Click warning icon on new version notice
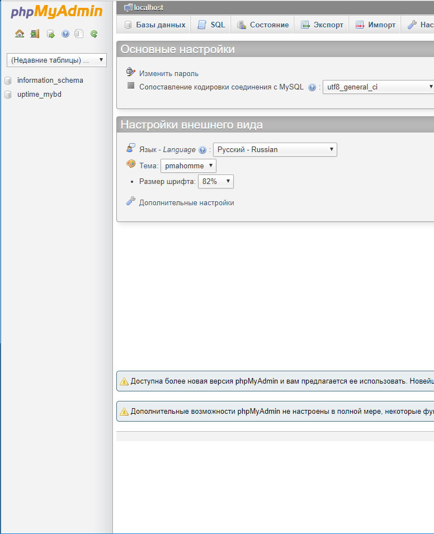434x534 pixels. pyautogui.click(x=124, y=381)
